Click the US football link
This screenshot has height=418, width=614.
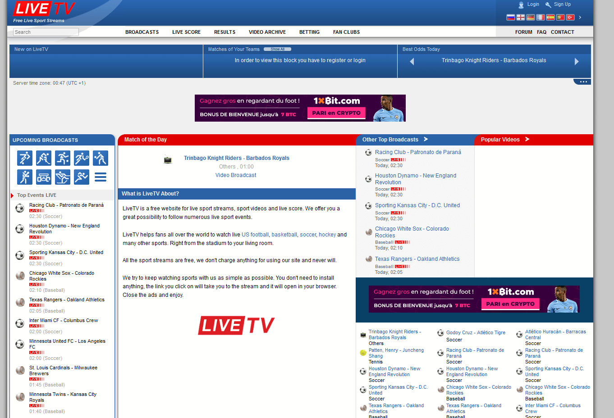[255, 235]
